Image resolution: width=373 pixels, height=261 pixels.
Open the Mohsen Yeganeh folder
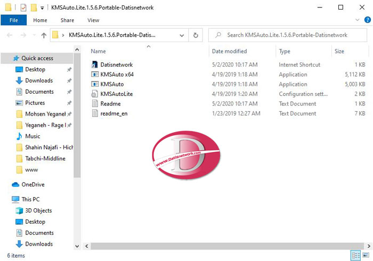click(45, 114)
